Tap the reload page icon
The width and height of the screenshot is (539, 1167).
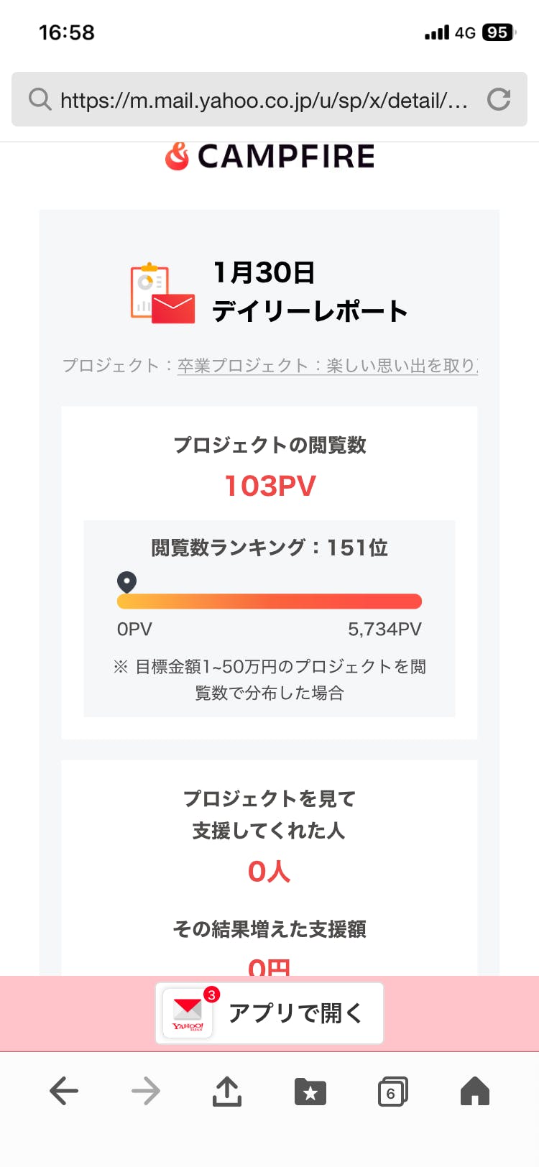[x=499, y=99]
